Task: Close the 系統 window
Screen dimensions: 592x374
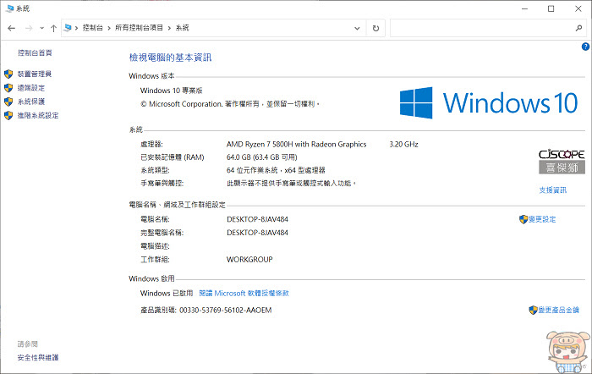Action: coord(578,8)
